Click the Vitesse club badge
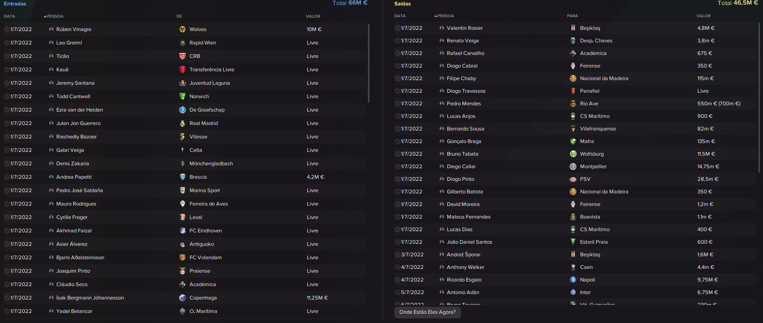 pyautogui.click(x=182, y=137)
